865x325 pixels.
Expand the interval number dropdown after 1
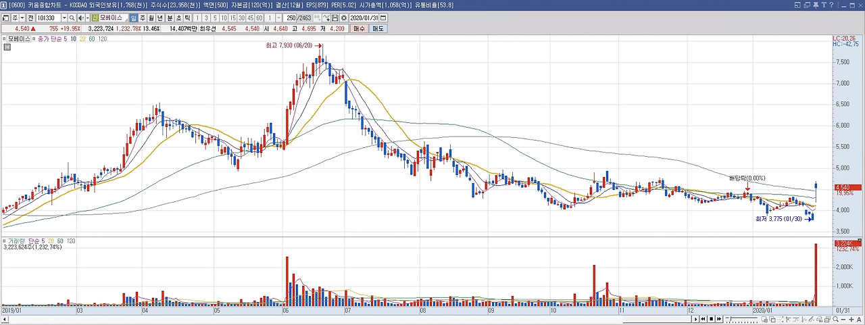coord(278,18)
